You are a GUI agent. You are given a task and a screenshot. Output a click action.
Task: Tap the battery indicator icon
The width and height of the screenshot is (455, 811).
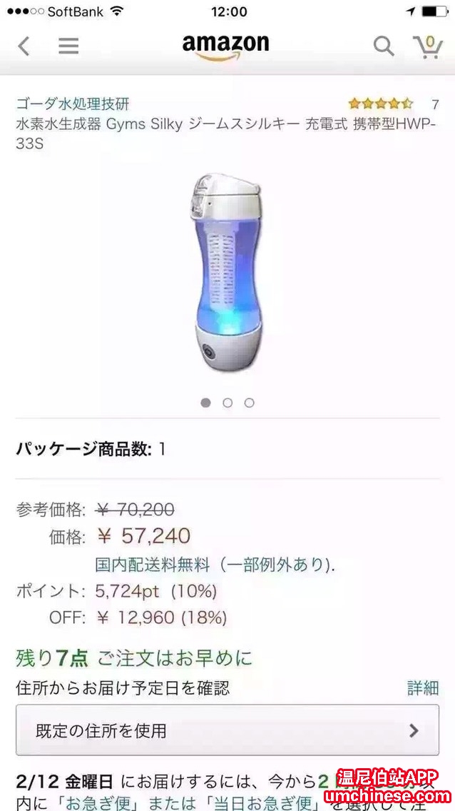(x=434, y=11)
